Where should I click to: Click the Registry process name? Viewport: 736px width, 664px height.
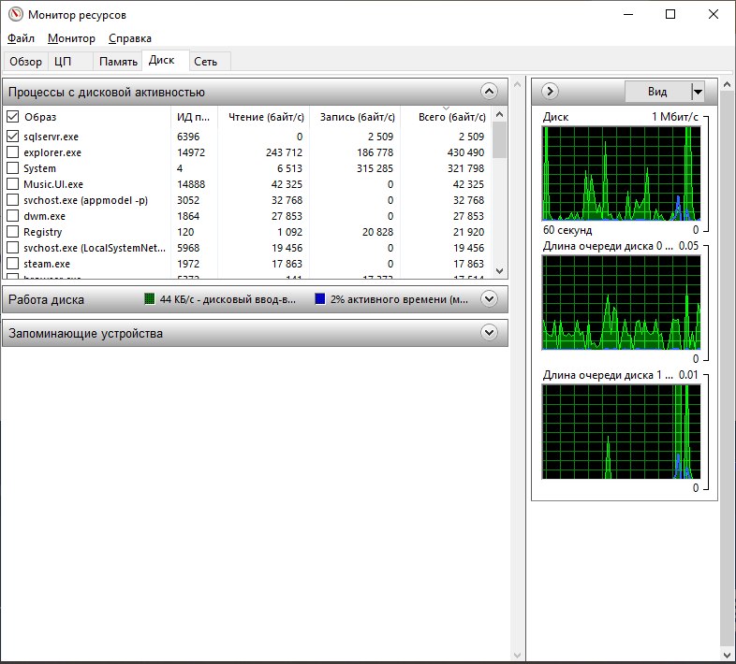[43, 232]
